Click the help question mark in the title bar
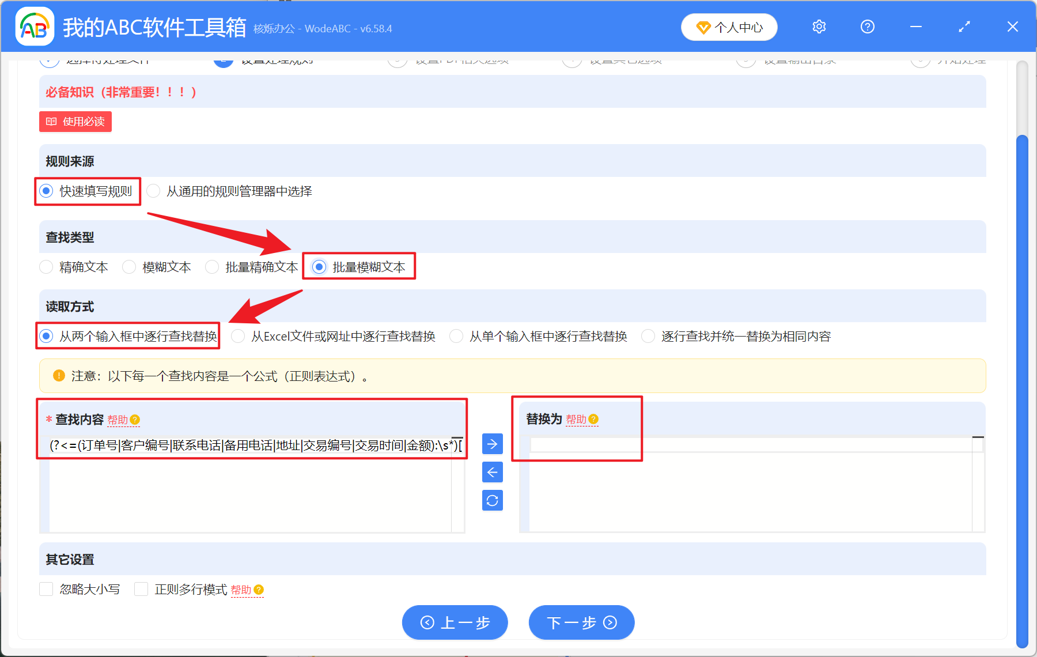1037x657 pixels. pos(867,27)
